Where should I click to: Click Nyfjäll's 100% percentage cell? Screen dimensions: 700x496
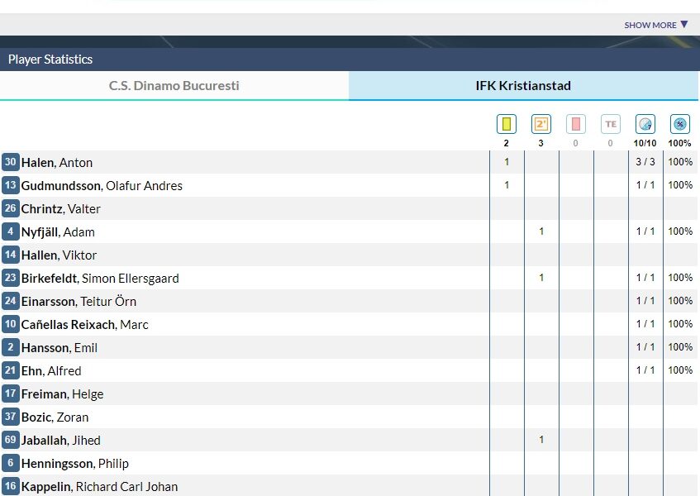click(680, 231)
